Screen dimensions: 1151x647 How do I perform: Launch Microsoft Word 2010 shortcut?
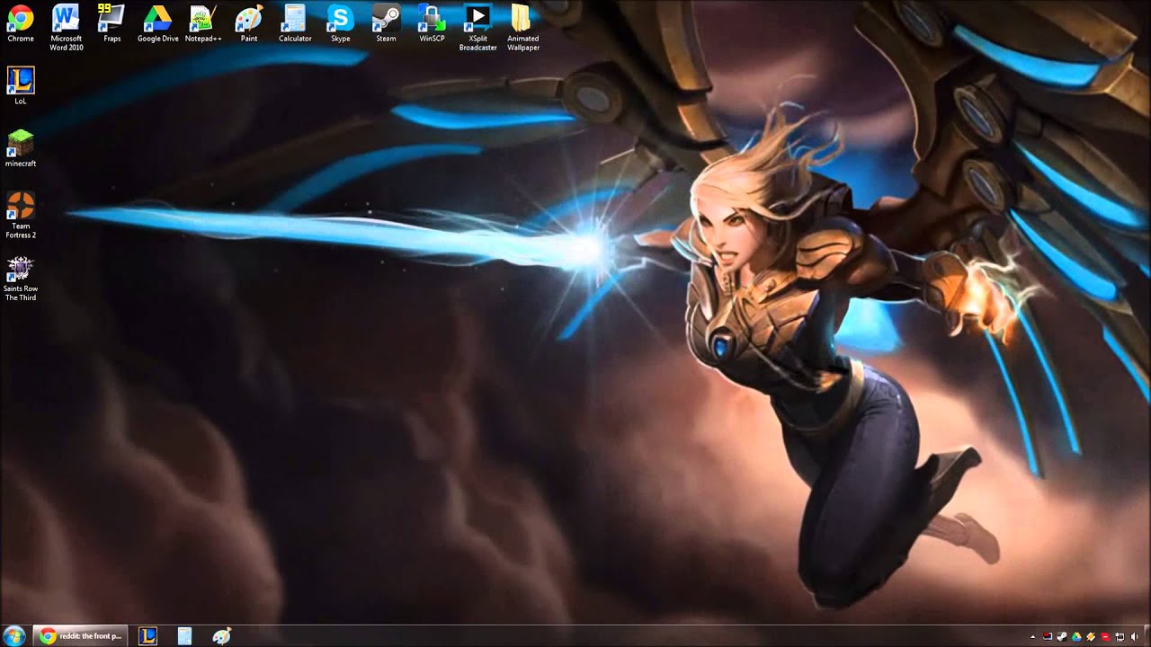(66, 27)
